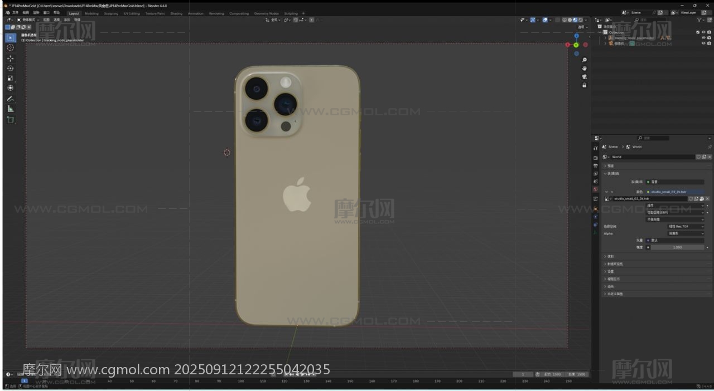Open the Tool properties tab icon
This screenshot has width=714, height=391.
click(x=596, y=148)
